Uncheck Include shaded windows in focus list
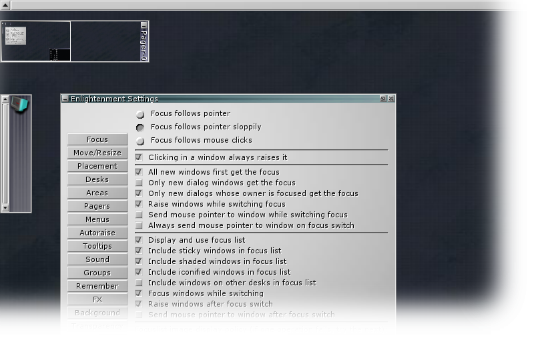534x350 pixels. tap(139, 261)
